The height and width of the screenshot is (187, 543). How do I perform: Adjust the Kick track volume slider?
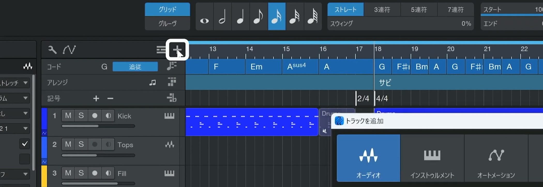98,126
